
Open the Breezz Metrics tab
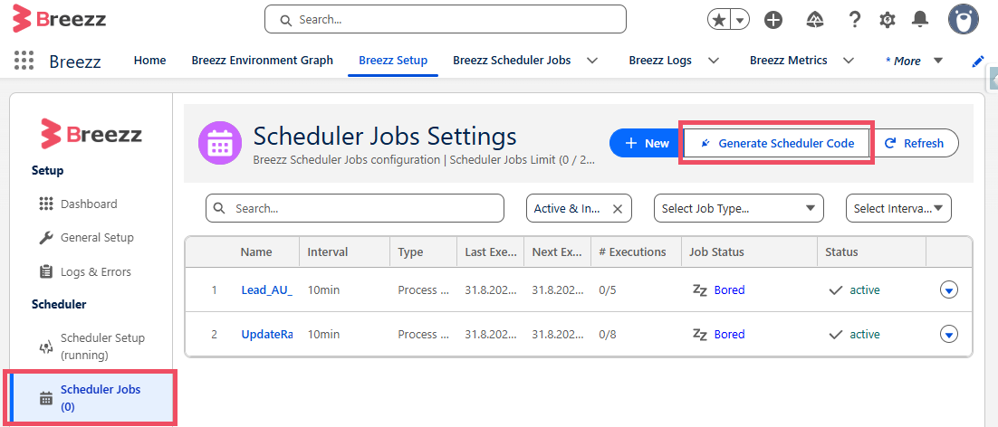pyautogui.click(x=789, y=61)
